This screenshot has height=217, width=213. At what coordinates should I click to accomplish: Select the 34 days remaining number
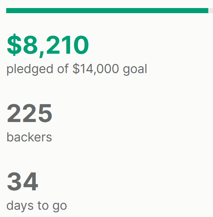click(22, 182)
